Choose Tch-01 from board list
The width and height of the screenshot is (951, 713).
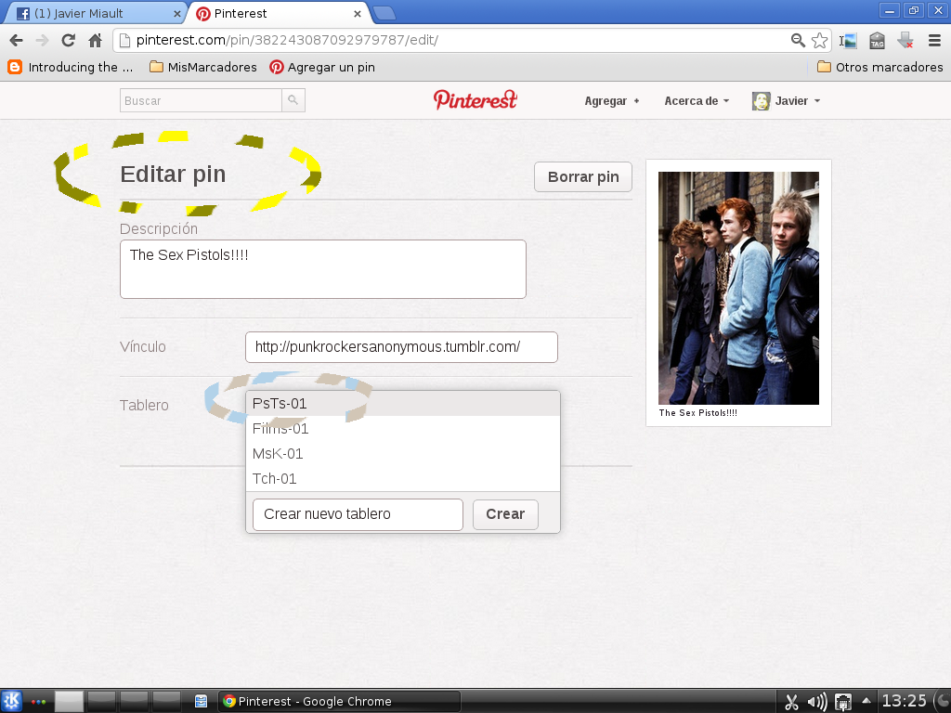403,478
